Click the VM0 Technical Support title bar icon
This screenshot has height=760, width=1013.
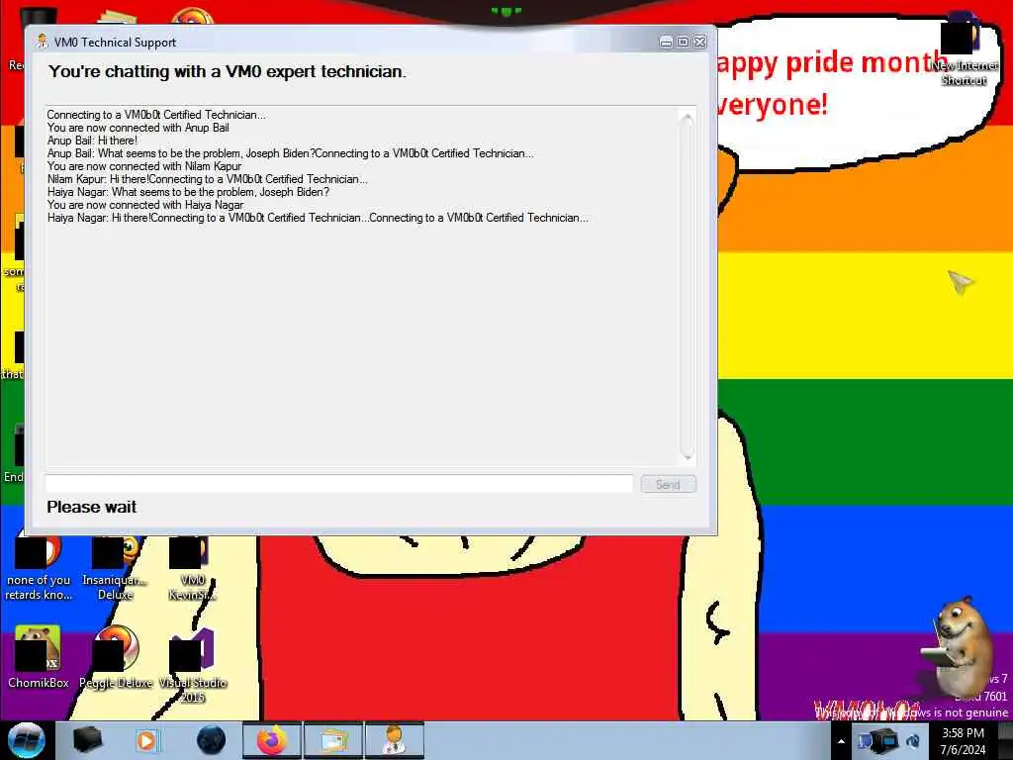[x=43, y=42]
